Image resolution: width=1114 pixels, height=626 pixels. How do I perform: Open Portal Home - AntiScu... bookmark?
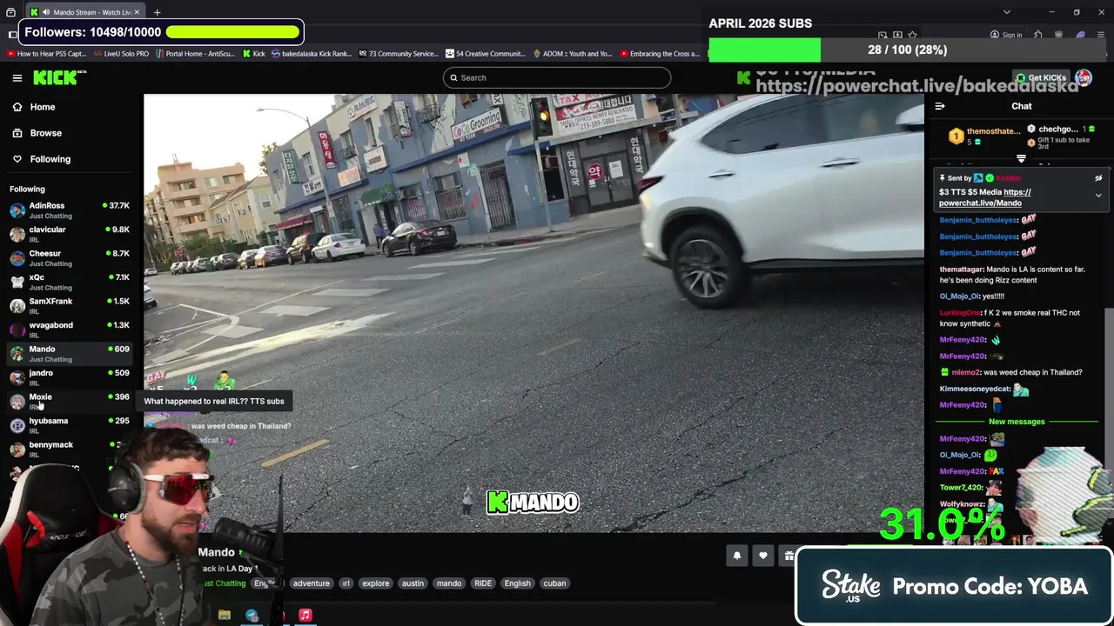pyautogui.click(x=195, y=54)
